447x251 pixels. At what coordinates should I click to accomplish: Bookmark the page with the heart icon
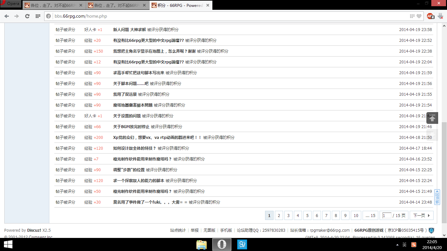(419, 16)
